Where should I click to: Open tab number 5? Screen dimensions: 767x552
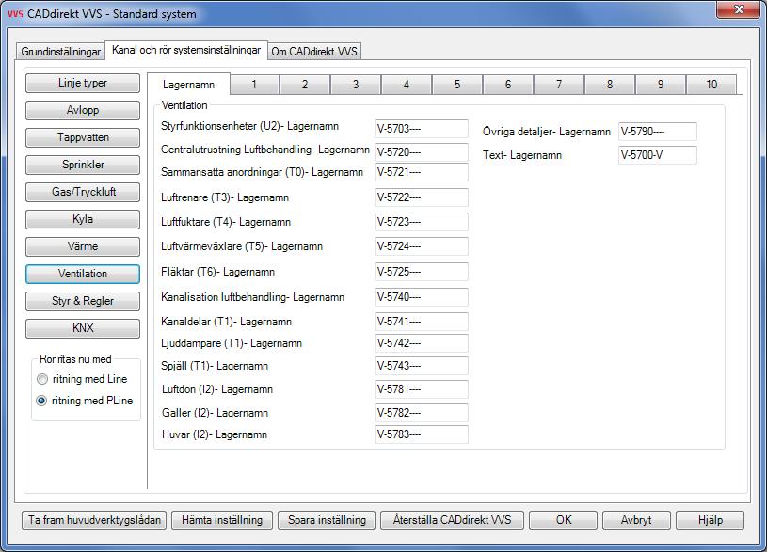pyautogui.click(x=457, y=85)
